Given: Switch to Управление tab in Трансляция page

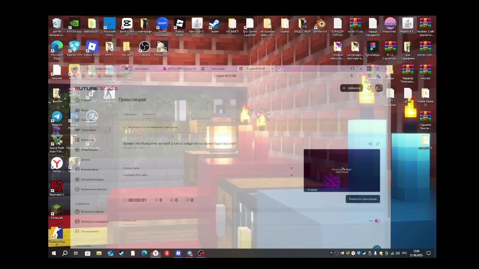Looking at the screenshot, I should [149, 114].
